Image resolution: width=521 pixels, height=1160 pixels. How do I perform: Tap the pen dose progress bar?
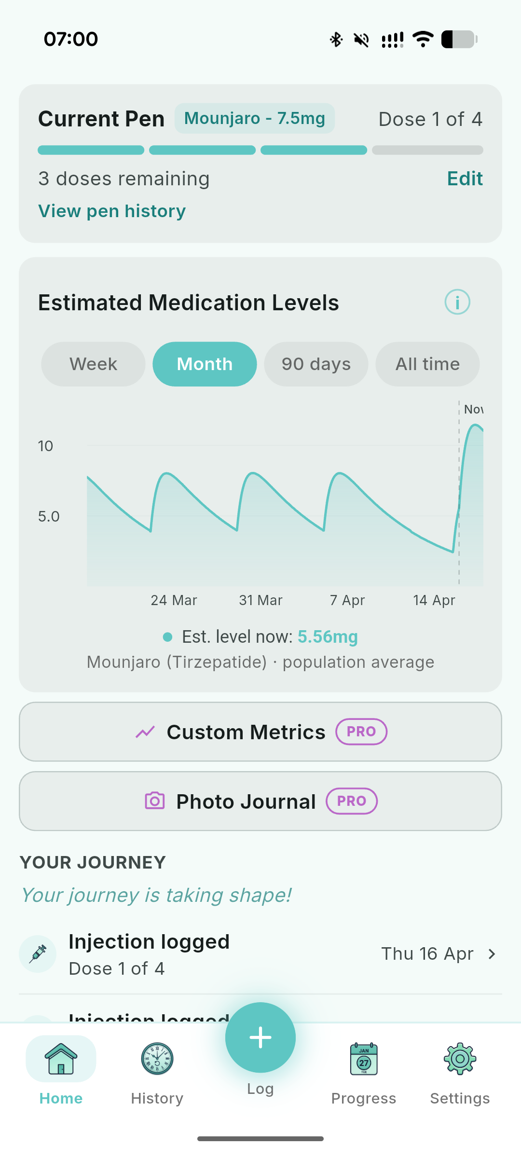pyautogui.click(x=260, y=150)
